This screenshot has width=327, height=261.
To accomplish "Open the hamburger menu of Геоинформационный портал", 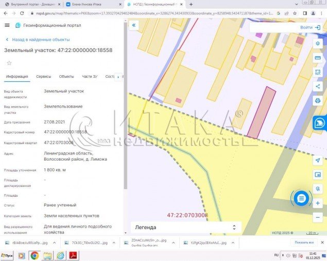I will click(x=7, y=25).
